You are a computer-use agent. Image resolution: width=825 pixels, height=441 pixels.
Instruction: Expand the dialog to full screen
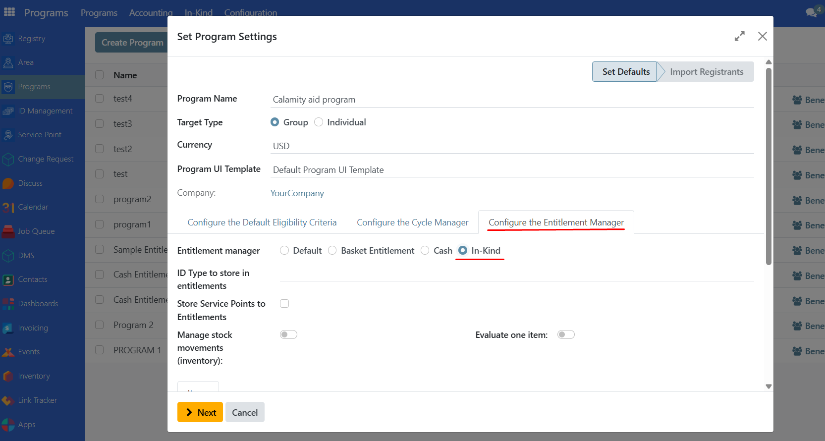(739, 36)
